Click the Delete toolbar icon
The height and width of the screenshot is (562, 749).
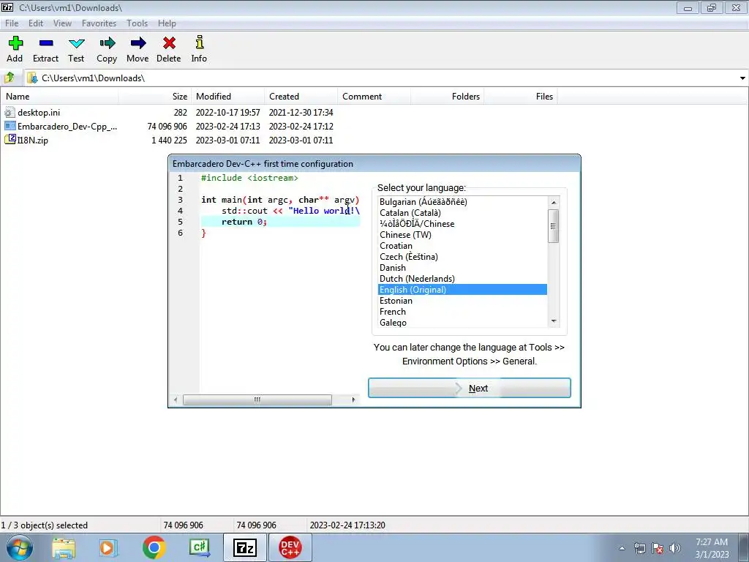[x=169, y=43]
